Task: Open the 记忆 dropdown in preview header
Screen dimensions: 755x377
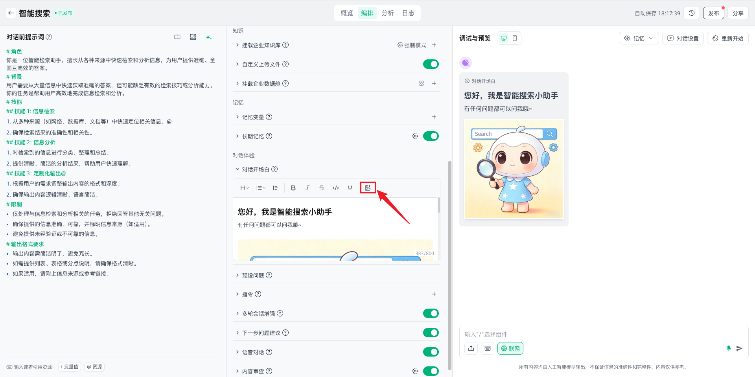Action: (639, 38)
